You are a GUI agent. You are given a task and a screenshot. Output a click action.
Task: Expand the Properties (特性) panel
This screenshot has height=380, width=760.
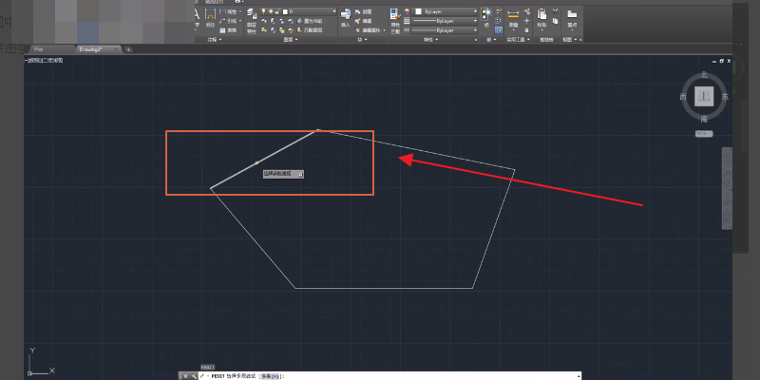(x=431, y=39)
